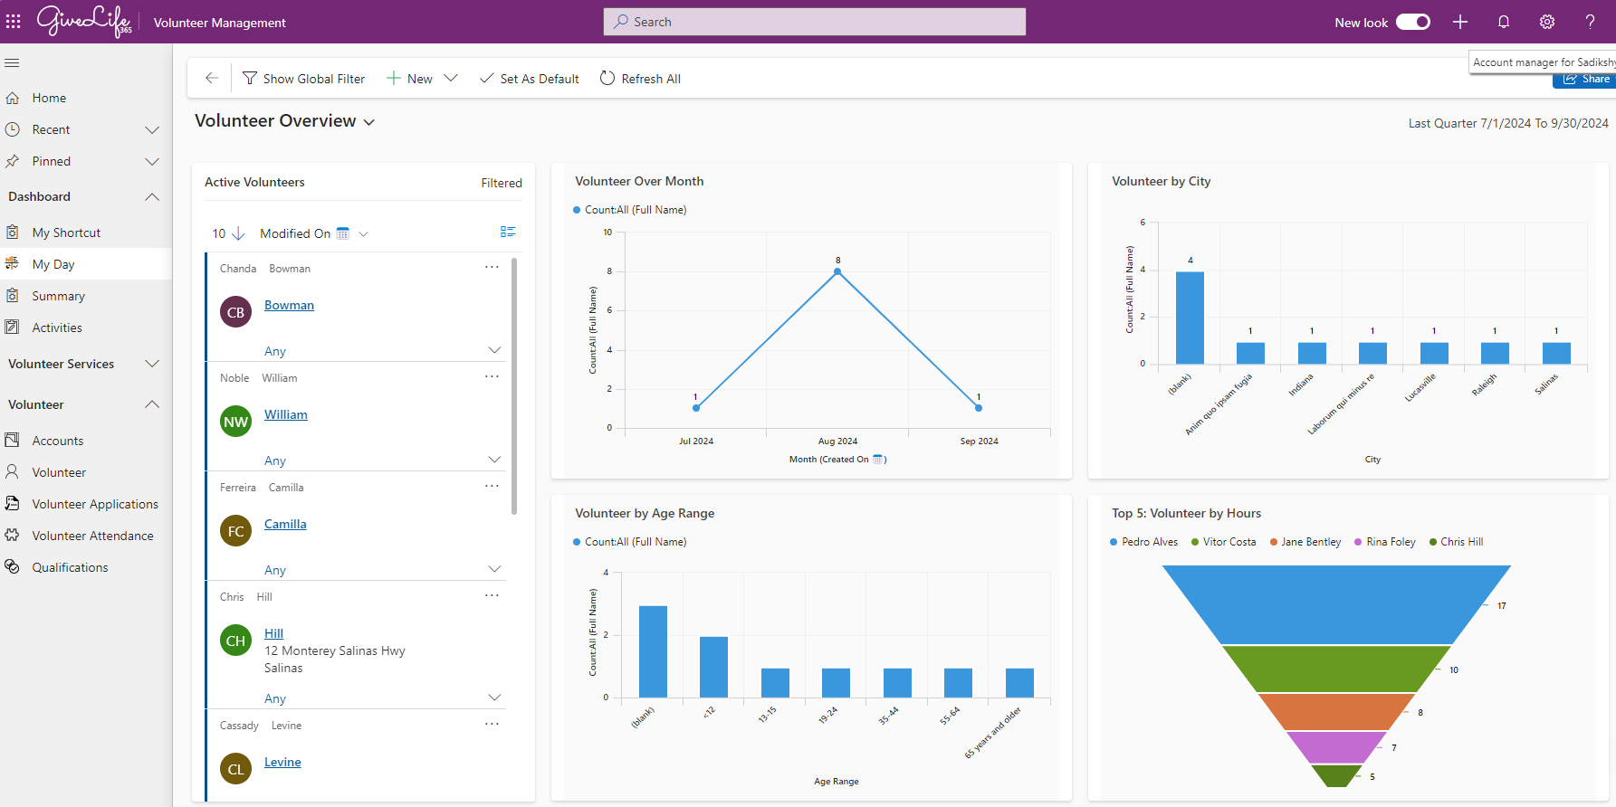Click Refresh All button

pyautogui.click(x=640, y=79)
